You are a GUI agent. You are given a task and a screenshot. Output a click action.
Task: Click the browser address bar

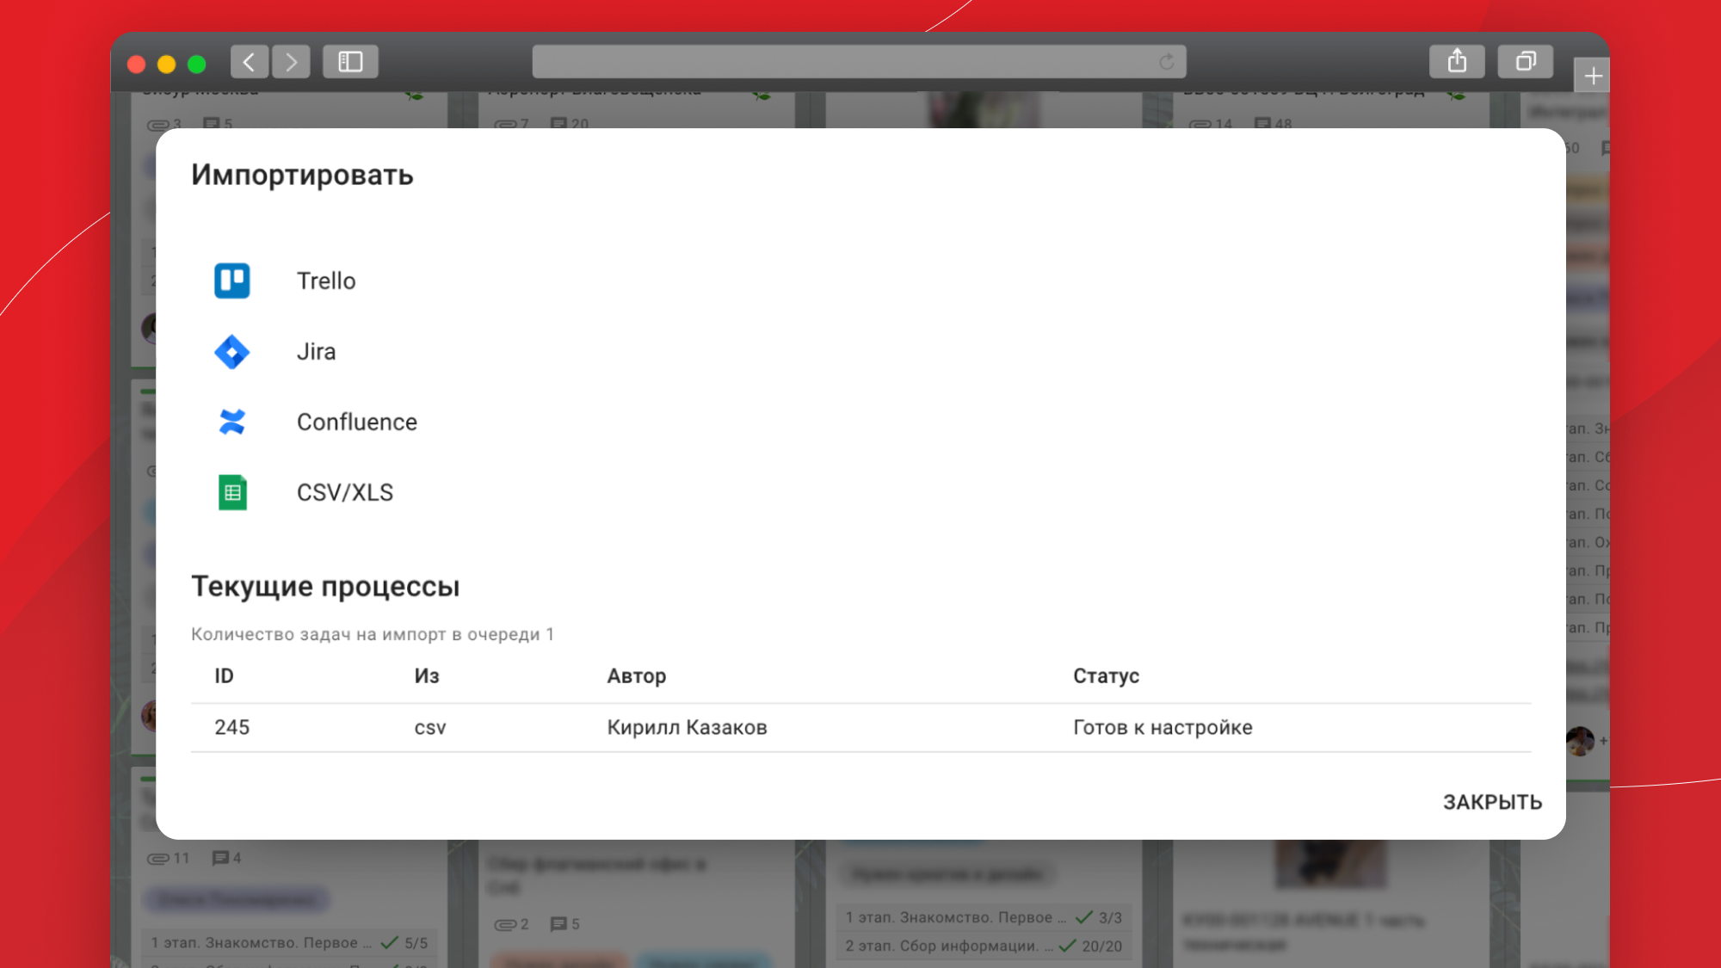tap(859, 62)
